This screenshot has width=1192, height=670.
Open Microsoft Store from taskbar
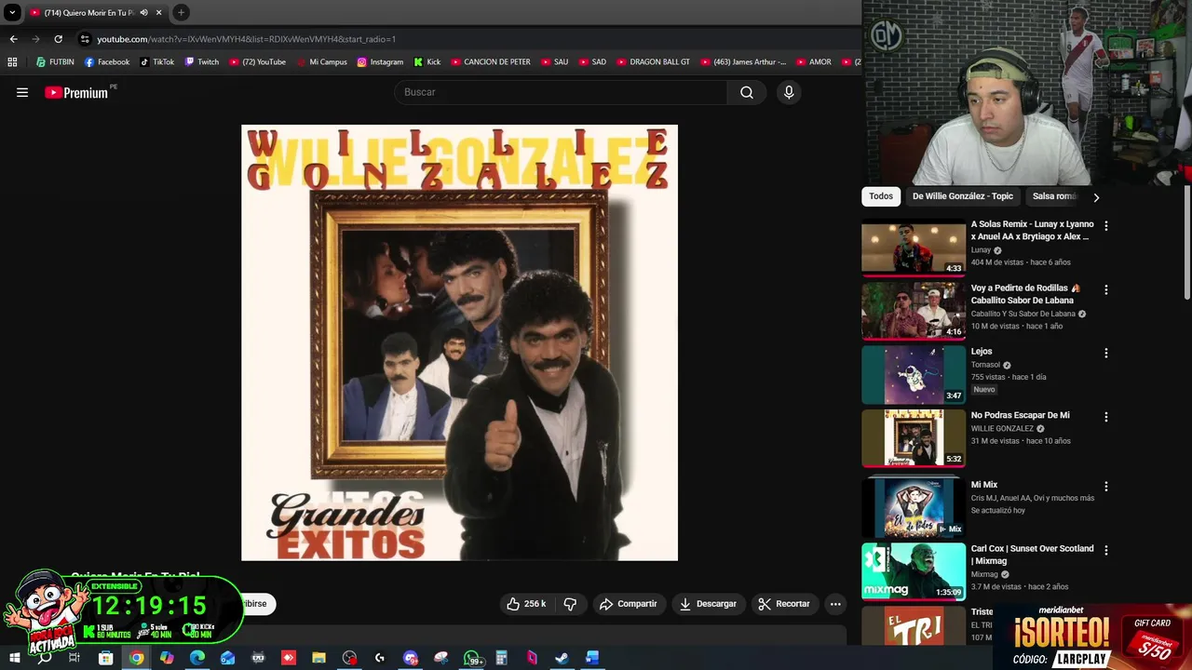105,658
